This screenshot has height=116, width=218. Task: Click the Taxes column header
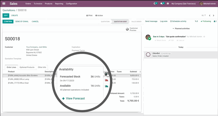[x=119, y=72]
